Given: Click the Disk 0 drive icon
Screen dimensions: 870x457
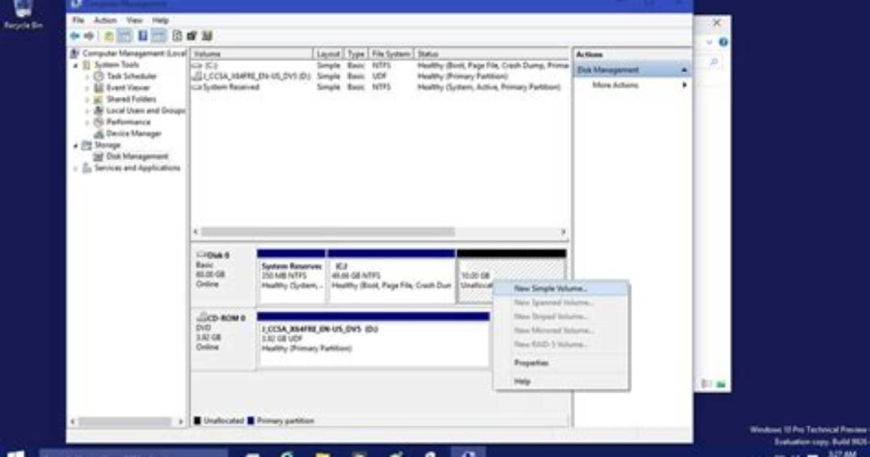Looking at the screenshot, I should point(202,254).
